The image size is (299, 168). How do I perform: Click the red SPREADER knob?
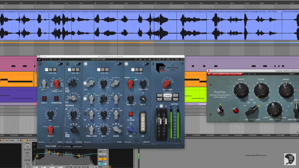(167, 83)
